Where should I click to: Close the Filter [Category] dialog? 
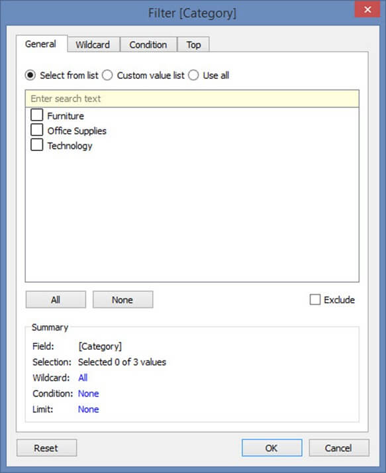point(367,9)
